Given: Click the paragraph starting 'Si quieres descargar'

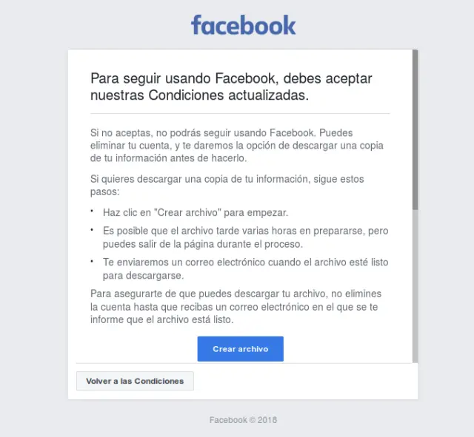Looking at the screenshot, I should point(227,186).
